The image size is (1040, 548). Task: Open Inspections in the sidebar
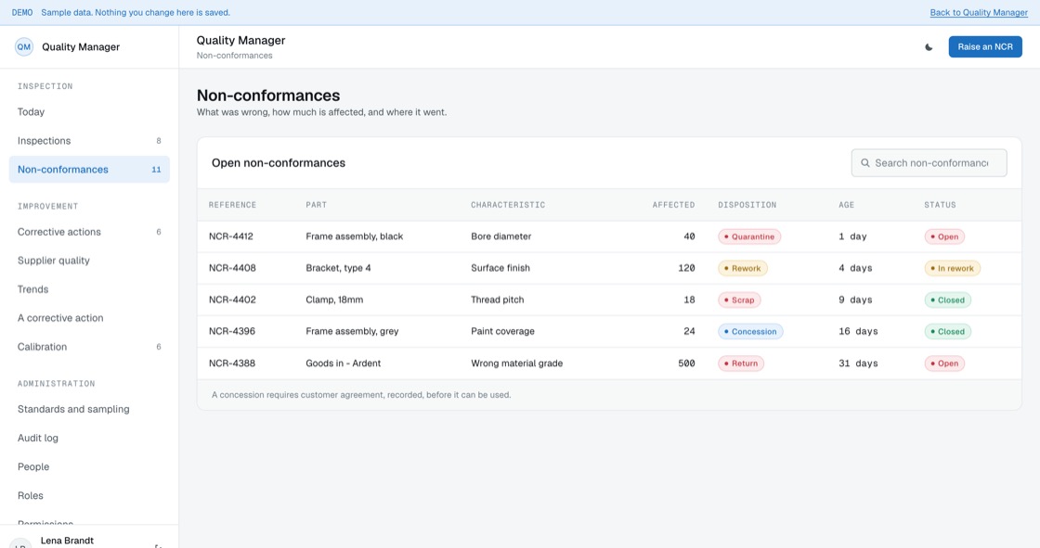[89, 141]
